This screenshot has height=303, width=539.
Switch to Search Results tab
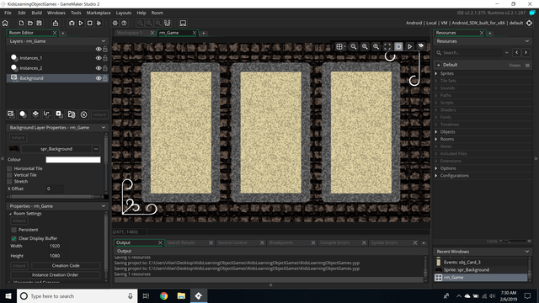181,242
